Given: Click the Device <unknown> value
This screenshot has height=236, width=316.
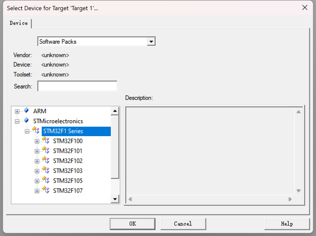Looking at the screenshot, I should click(x=55, y=65).
